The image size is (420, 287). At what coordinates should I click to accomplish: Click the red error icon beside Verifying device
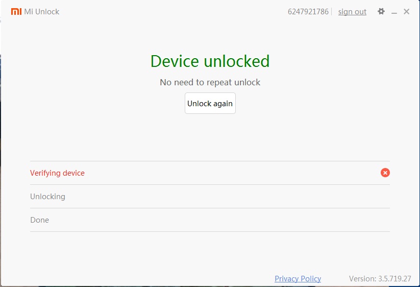tap(385, 173)
